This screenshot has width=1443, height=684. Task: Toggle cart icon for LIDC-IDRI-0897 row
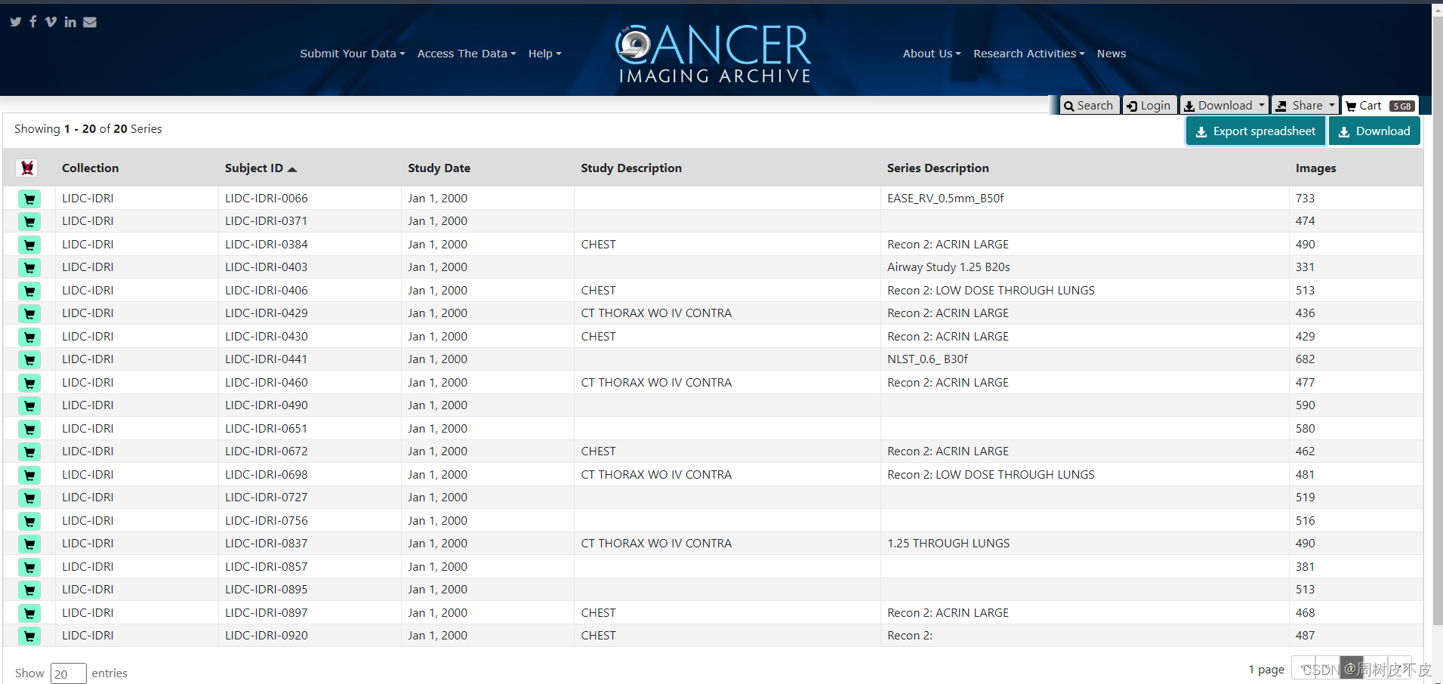pyautogui.click(x=29, y=613)
